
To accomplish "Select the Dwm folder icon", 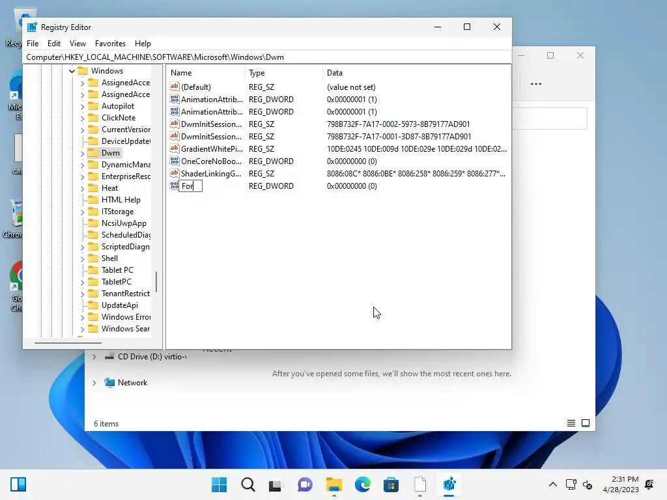I will click(x=93, y=152).
